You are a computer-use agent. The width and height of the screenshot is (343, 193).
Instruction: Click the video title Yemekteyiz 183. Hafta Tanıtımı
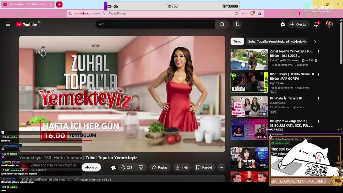[78, 158]
